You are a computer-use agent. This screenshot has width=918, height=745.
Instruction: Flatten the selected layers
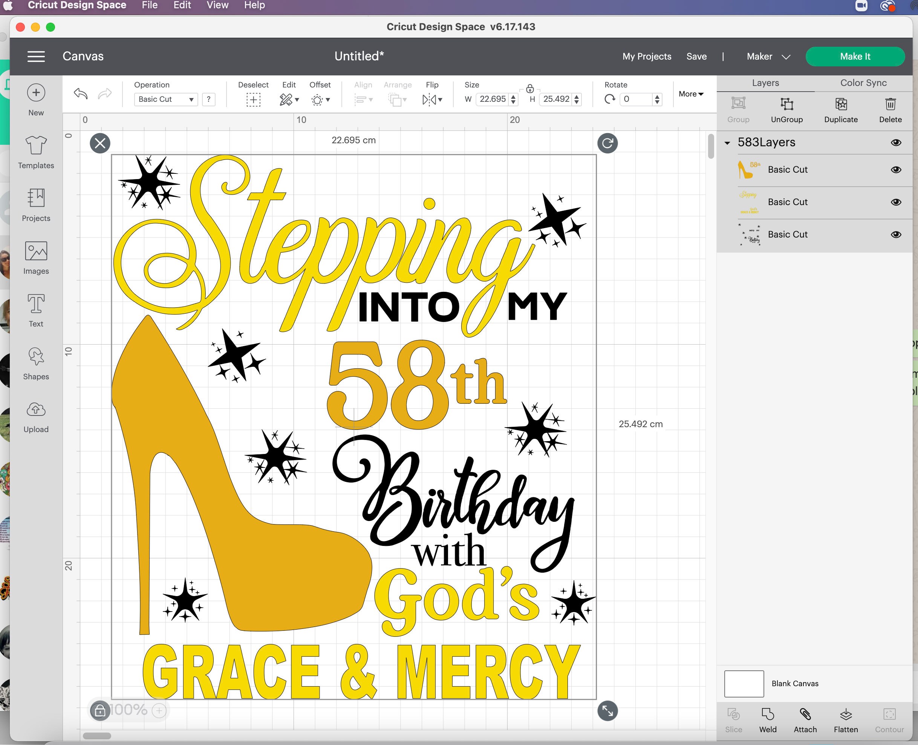tap(846, 720)
